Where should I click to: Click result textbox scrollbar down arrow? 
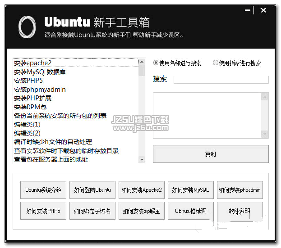click(x=264, y=134)
